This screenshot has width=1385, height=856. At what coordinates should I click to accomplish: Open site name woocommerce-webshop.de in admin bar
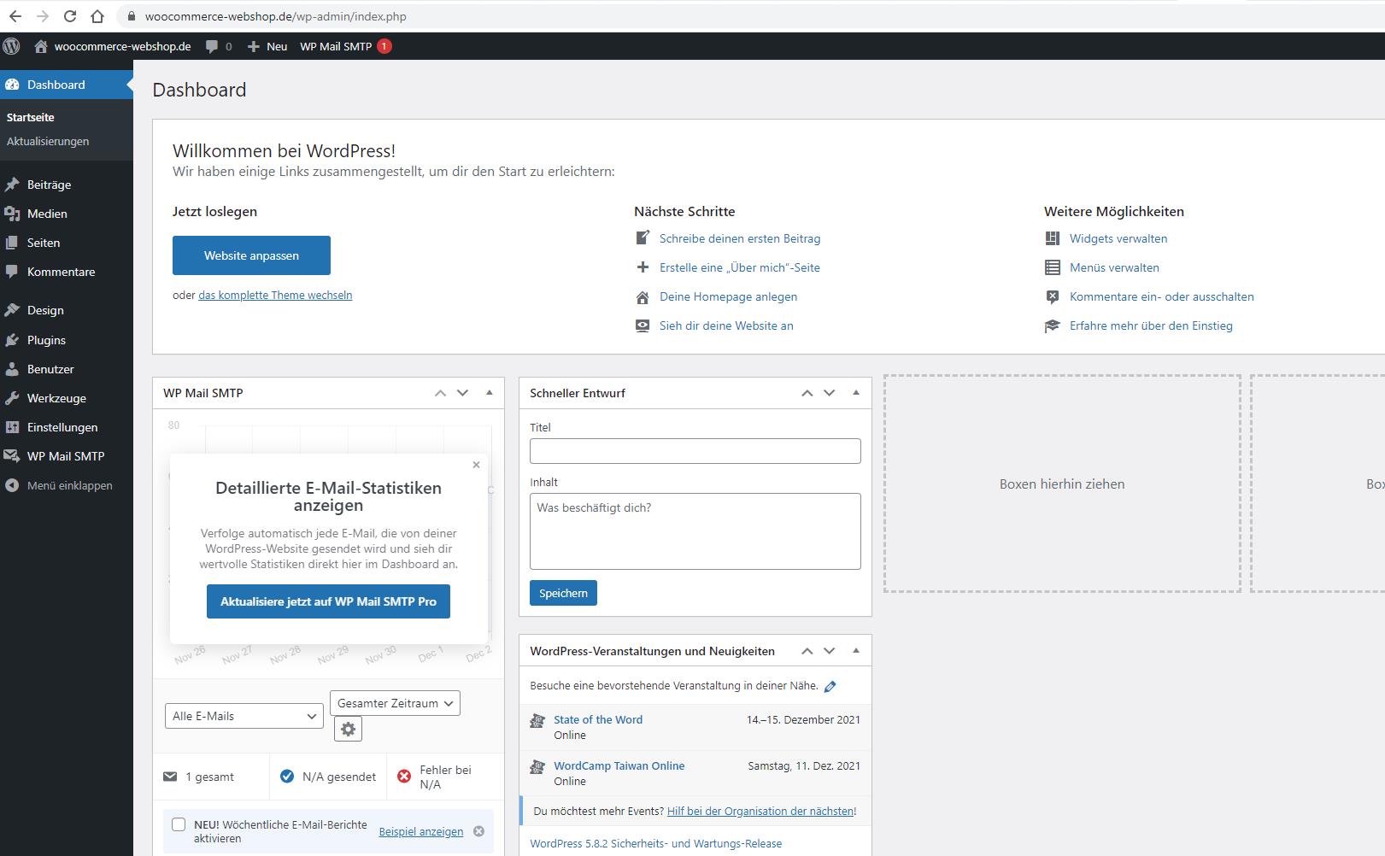click(113, 46)
